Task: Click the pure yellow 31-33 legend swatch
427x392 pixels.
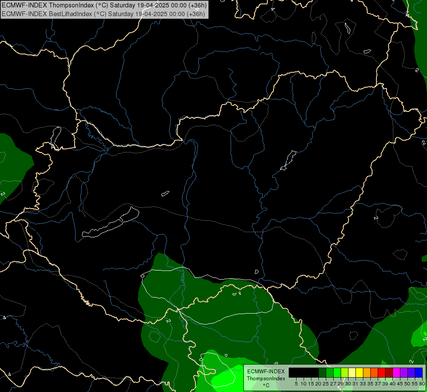Action: coord(359,372)
